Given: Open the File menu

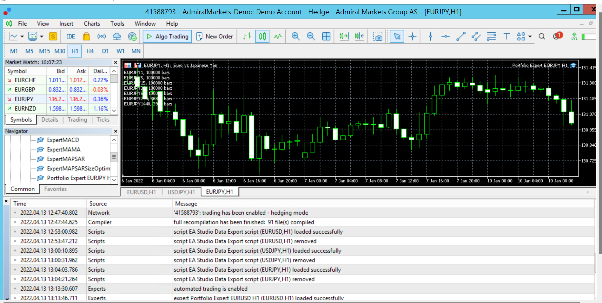Looking at the screenshot, I should [22, 23].
